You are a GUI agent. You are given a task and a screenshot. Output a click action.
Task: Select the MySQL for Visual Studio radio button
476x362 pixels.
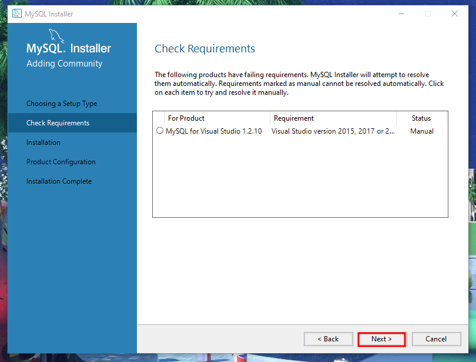[x=160, y=131]
